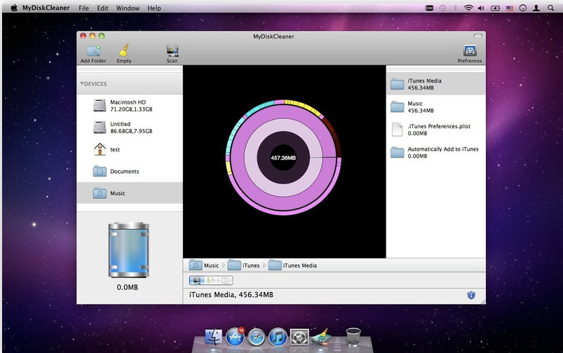Viewport: 563px width, 353px height.
Task: Click the user account menu bar icon
Action: click(536, 8)
